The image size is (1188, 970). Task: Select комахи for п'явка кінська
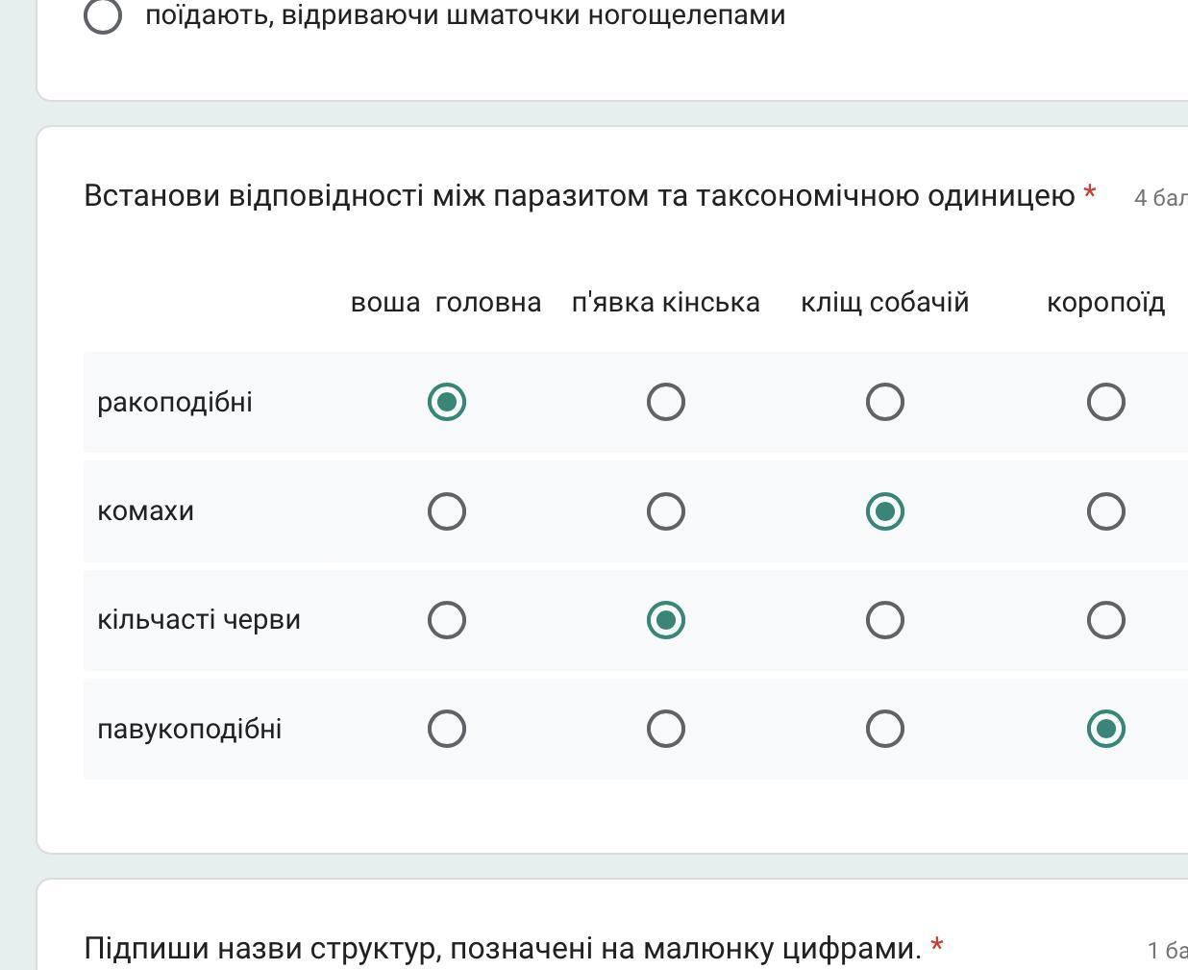tap(666, 511)
